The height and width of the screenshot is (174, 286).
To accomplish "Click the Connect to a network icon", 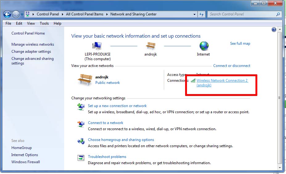I will click(x=81, y=124).
